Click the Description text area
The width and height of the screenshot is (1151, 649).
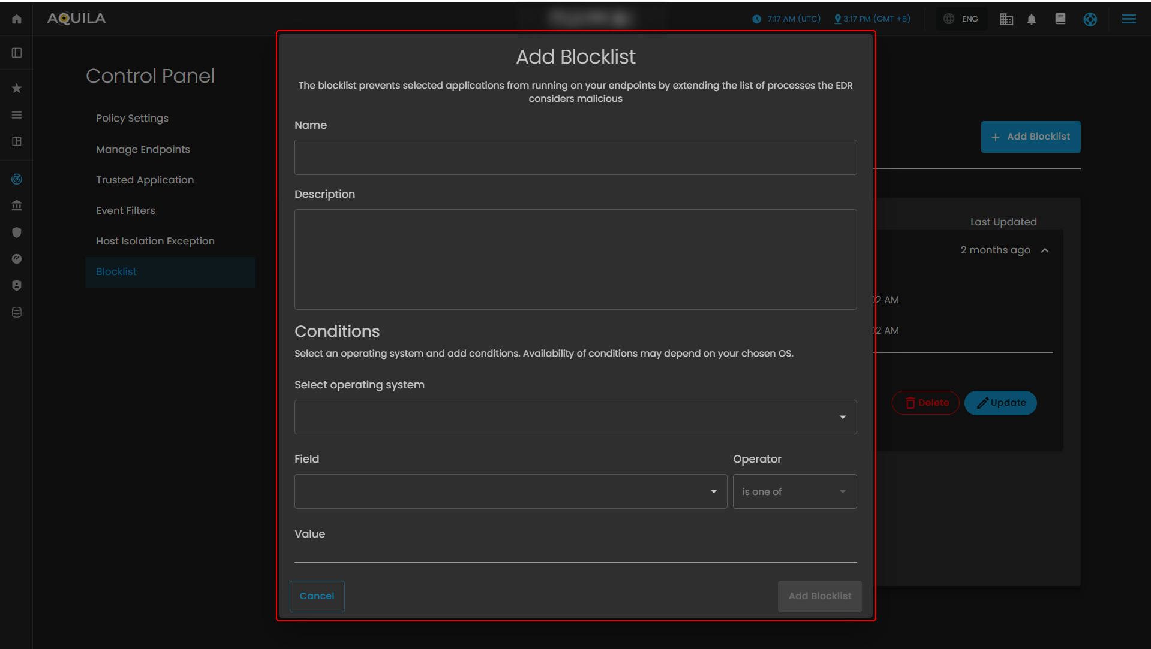point(575,259)
